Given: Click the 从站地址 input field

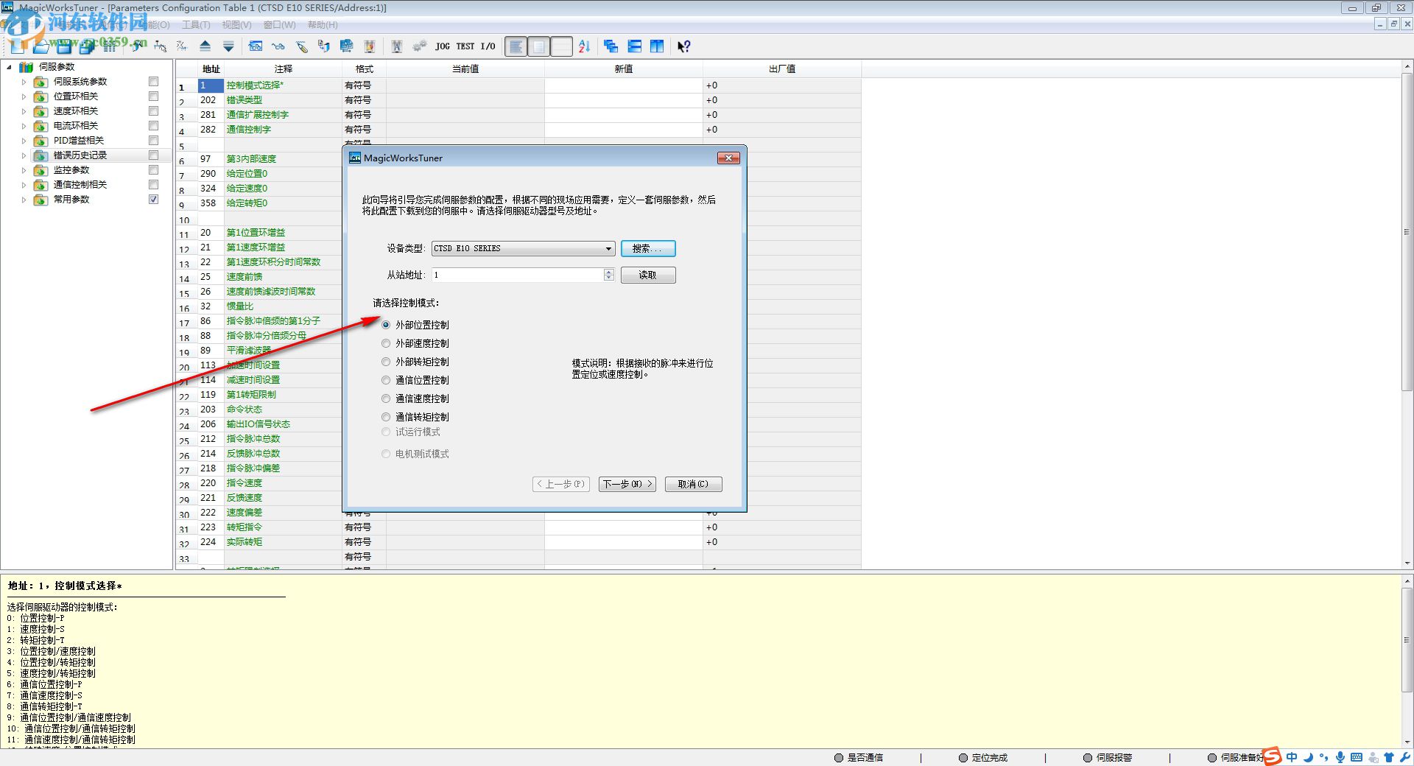Looking at the screenshot, I should coord(517,275).
